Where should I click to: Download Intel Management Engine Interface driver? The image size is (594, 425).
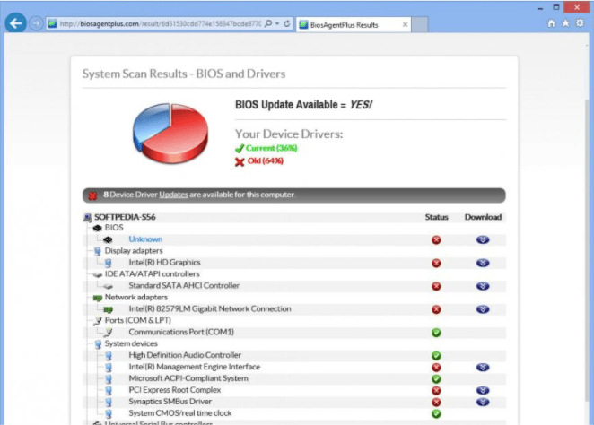coord(483,367)
